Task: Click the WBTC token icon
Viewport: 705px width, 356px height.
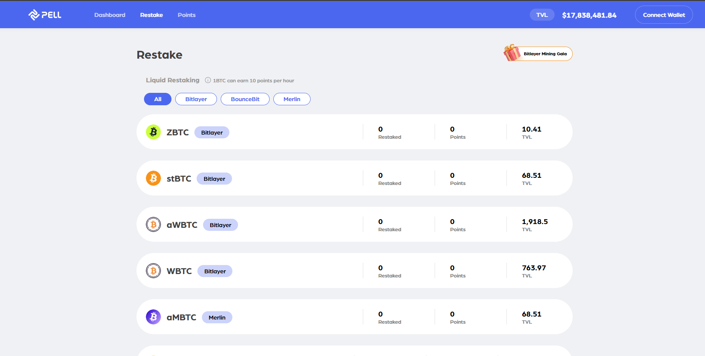Action: [153, 271]
